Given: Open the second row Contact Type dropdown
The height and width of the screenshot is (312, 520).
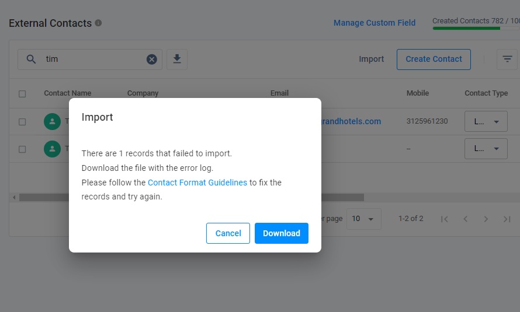Looking at the screenshot, I should pyautogui.click(x=486, y=149).
